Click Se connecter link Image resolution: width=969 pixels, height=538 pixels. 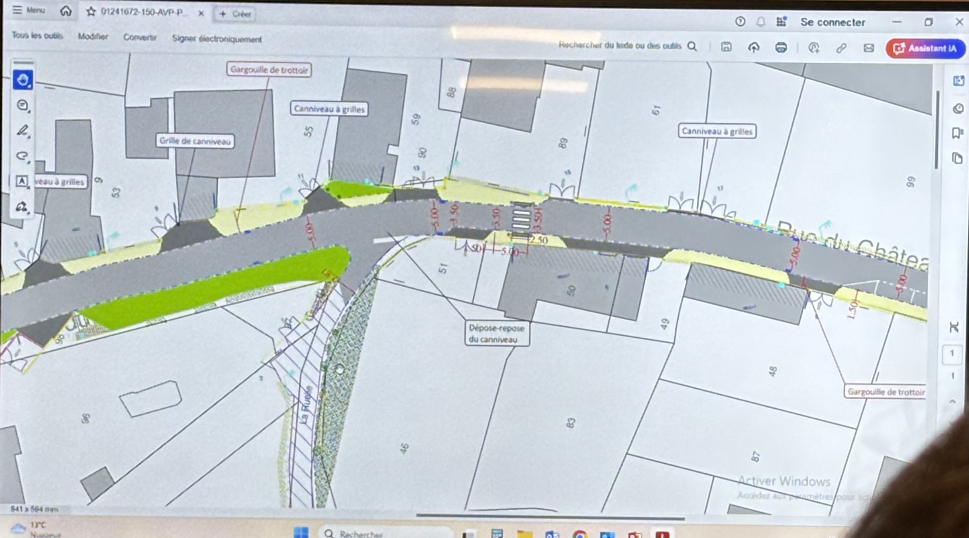pos(832,22)
